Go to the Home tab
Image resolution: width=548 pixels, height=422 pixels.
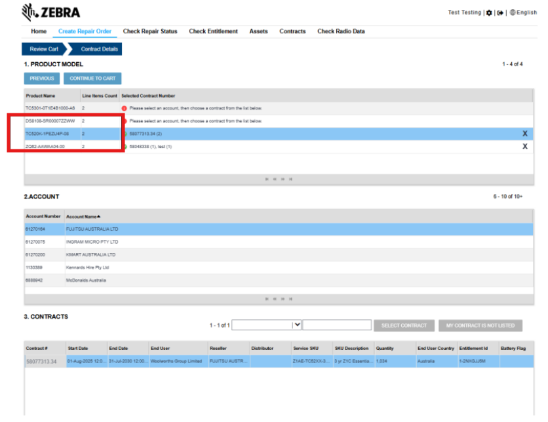point(39,31)
